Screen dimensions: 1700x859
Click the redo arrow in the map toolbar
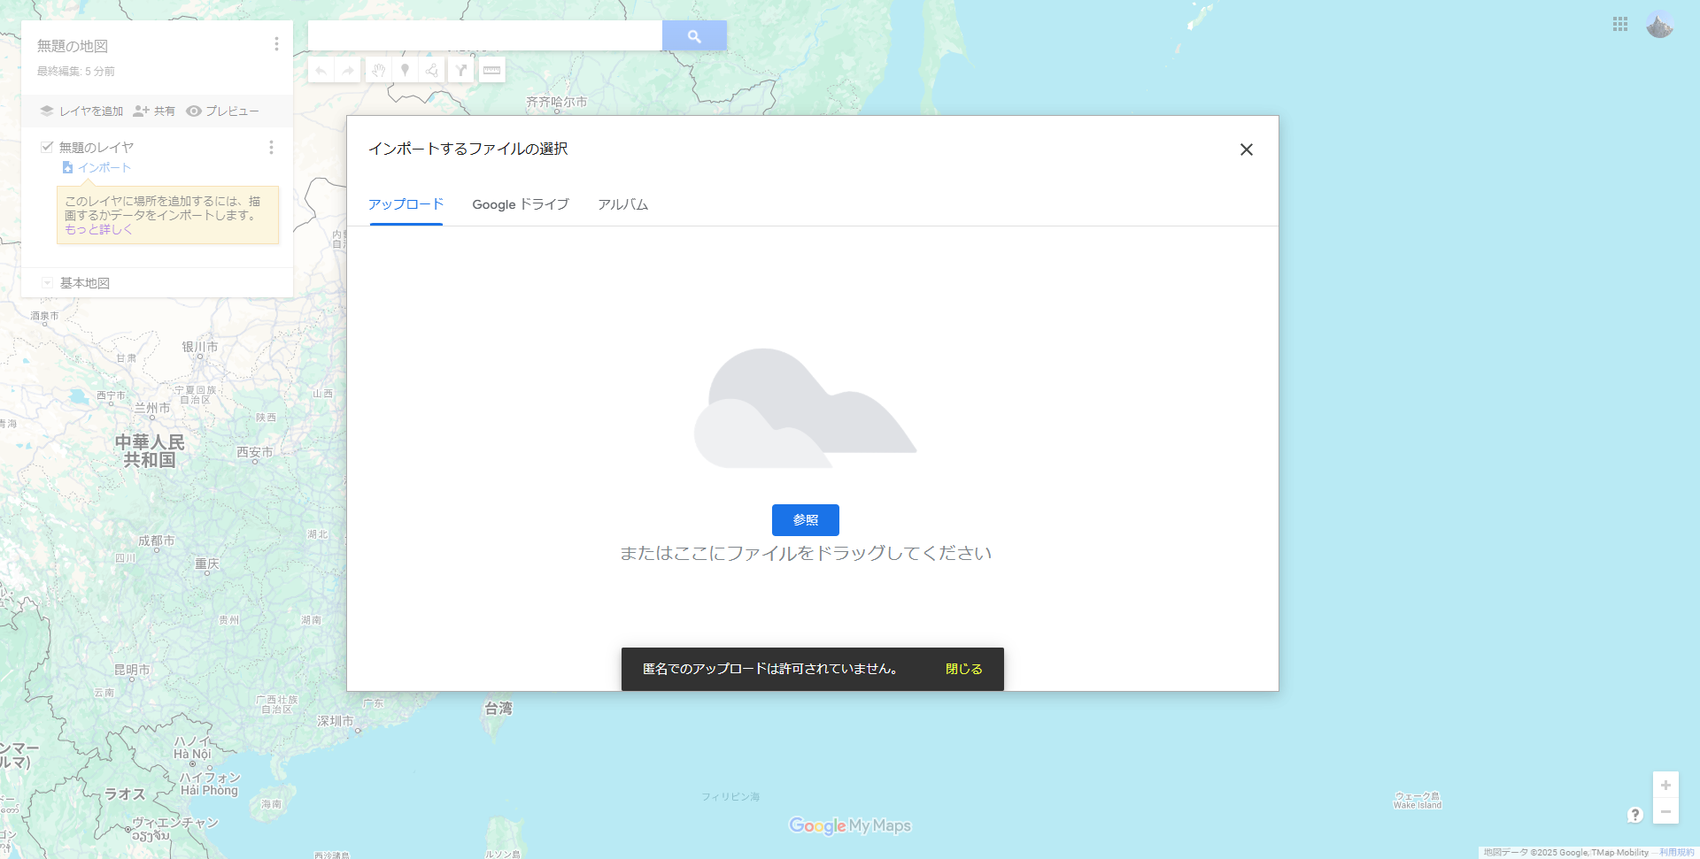coord(348,70)
